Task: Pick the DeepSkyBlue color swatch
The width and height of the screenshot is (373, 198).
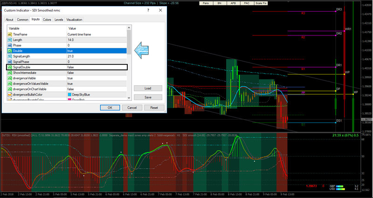Action: [x=70, y=94]
